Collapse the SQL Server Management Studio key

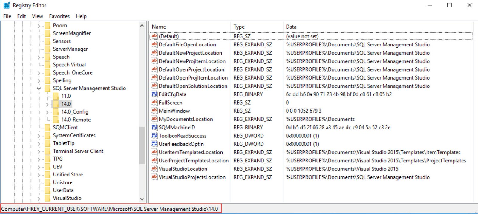pyautogui.click(x=39, y=89)
